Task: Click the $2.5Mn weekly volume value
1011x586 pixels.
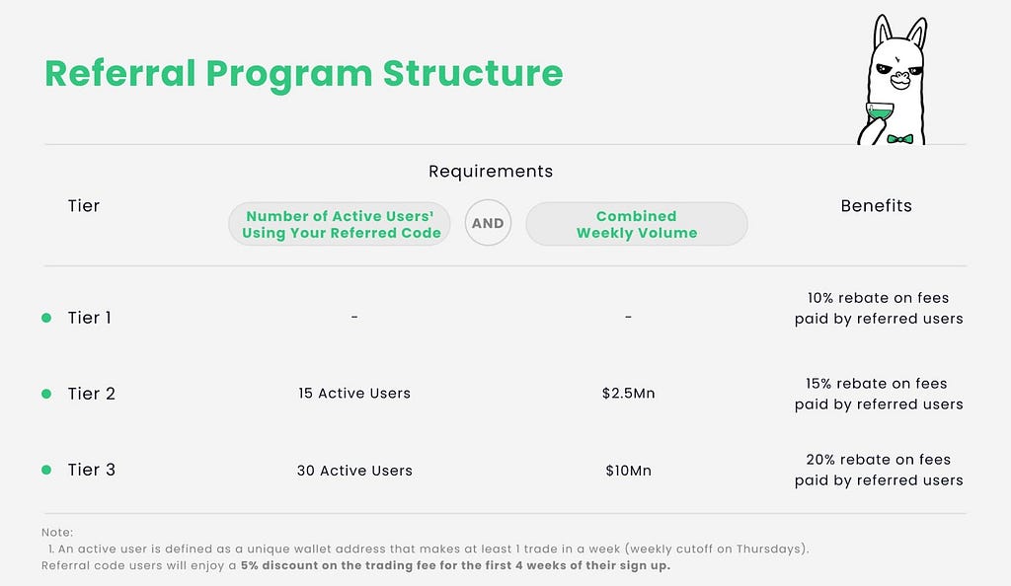Action: point(629,394)
